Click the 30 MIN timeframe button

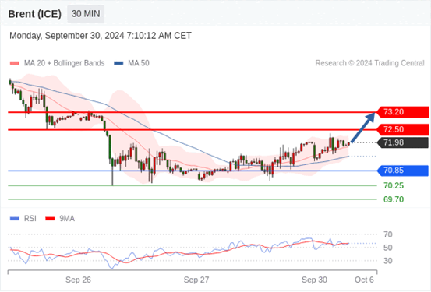(x=86, y=14)
